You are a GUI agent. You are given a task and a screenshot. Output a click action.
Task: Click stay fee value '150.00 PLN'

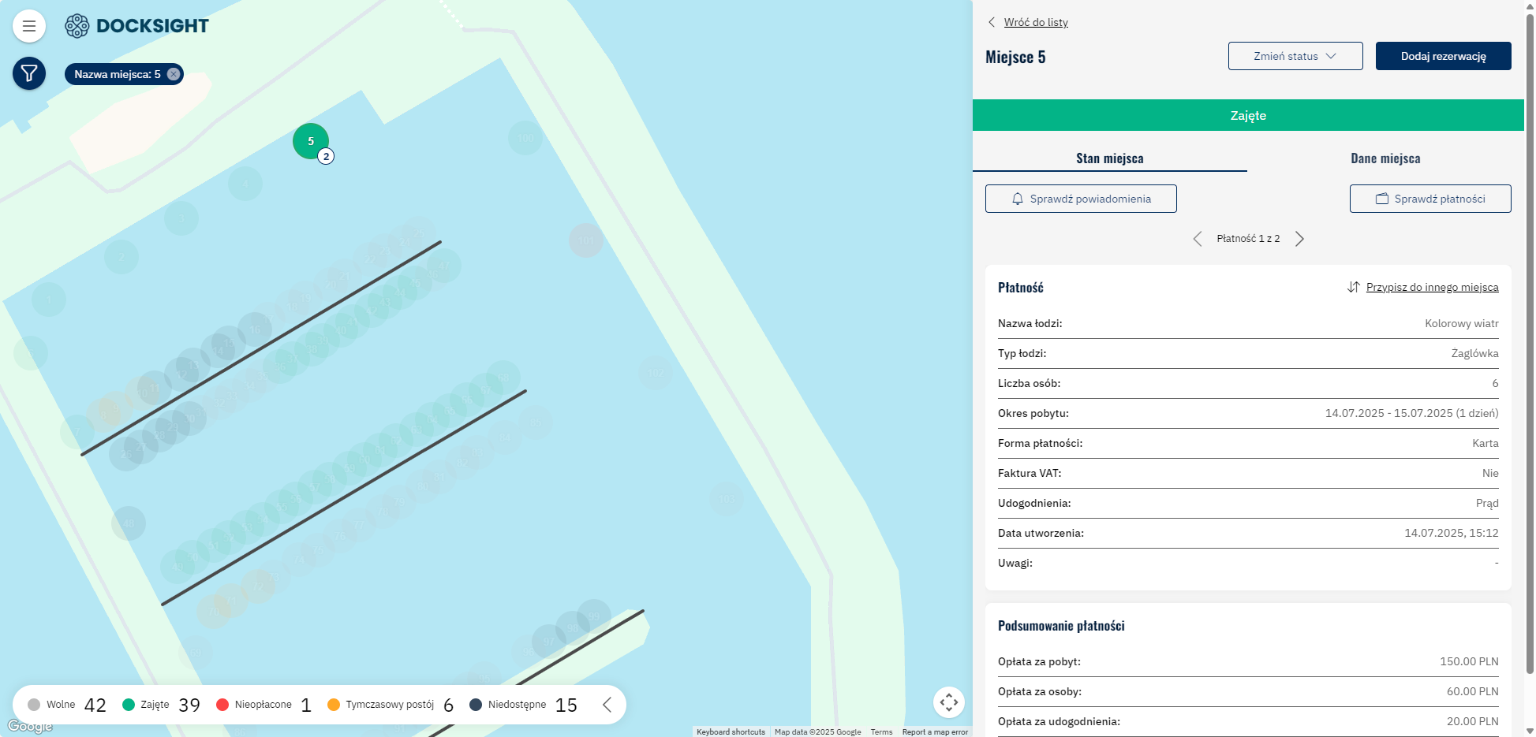point(1469,661)
